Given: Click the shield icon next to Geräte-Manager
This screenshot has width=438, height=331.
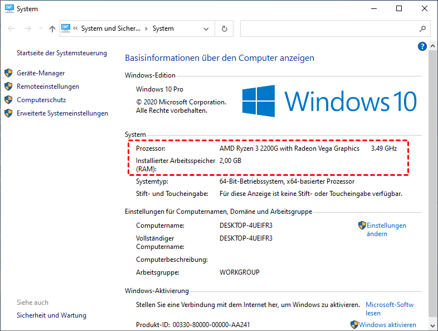Looking at the screenshot, I should (x=8, y=73).
